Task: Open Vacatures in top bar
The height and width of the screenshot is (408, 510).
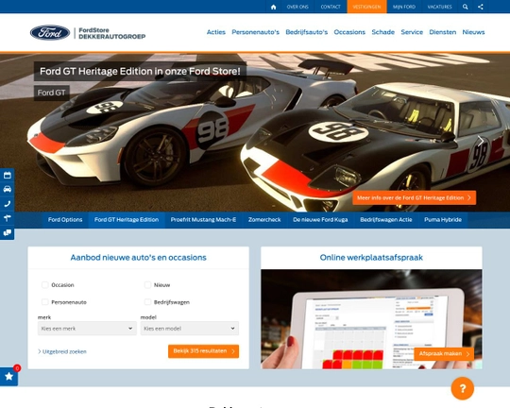Action: pos(440,7)
